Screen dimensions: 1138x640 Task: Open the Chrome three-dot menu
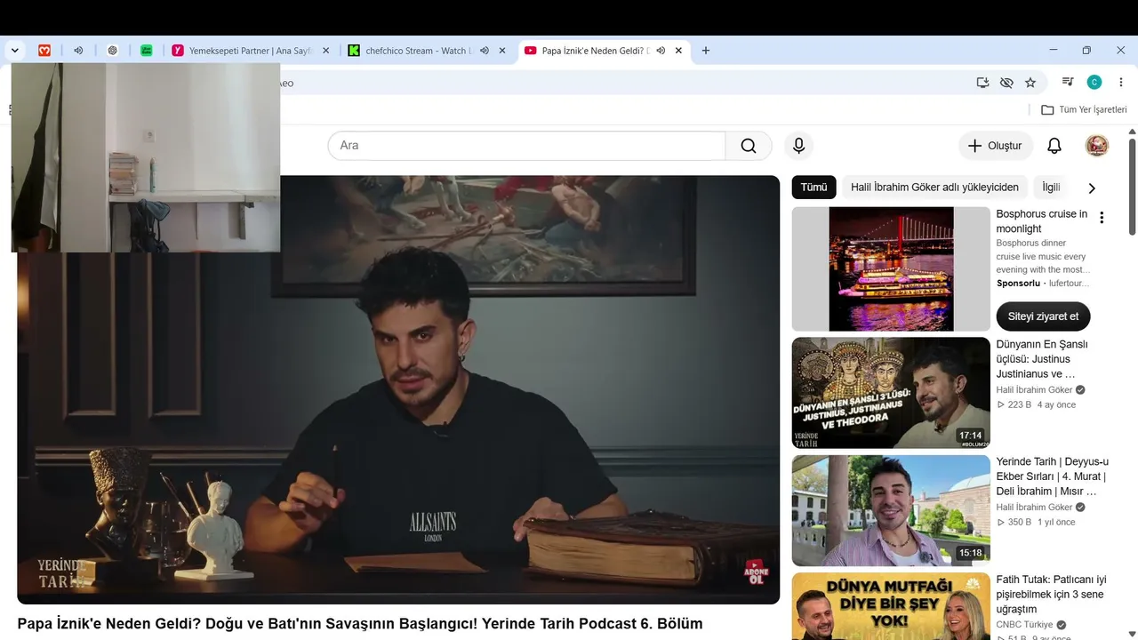point(1121,83)
